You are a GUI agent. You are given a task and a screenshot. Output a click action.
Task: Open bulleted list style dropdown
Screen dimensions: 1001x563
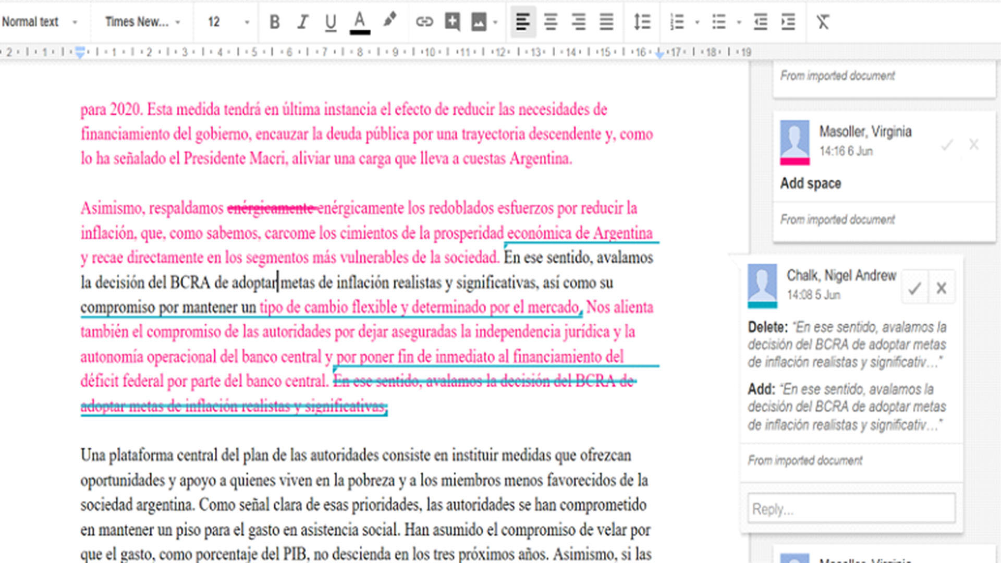point(739,22)
